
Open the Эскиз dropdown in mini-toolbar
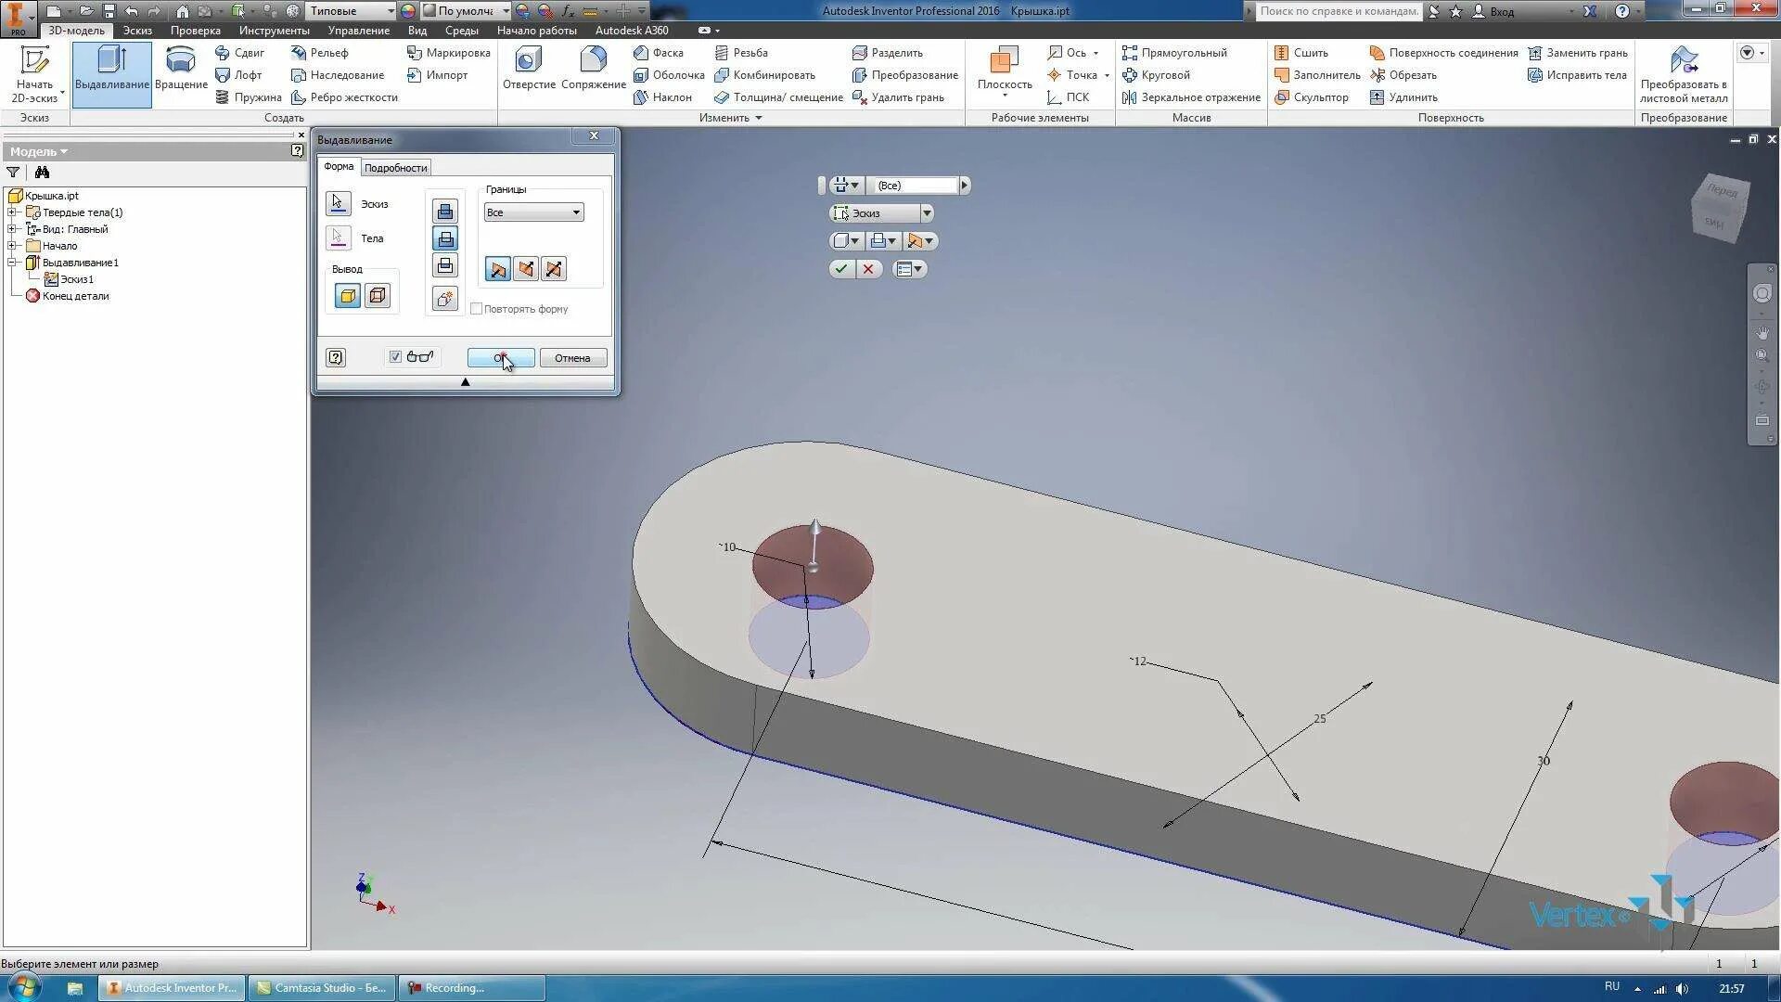926,213
